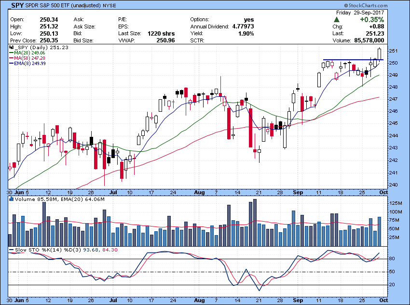Click the 80 stochastic axis label
This screenshot has width=410, height=305.
pos(392,259)
